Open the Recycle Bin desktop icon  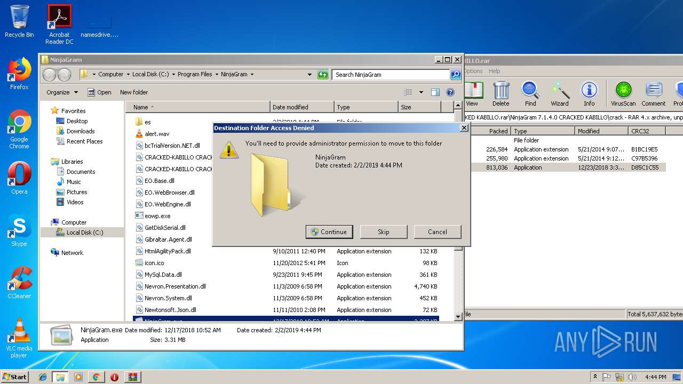click(x=19, y=21)
